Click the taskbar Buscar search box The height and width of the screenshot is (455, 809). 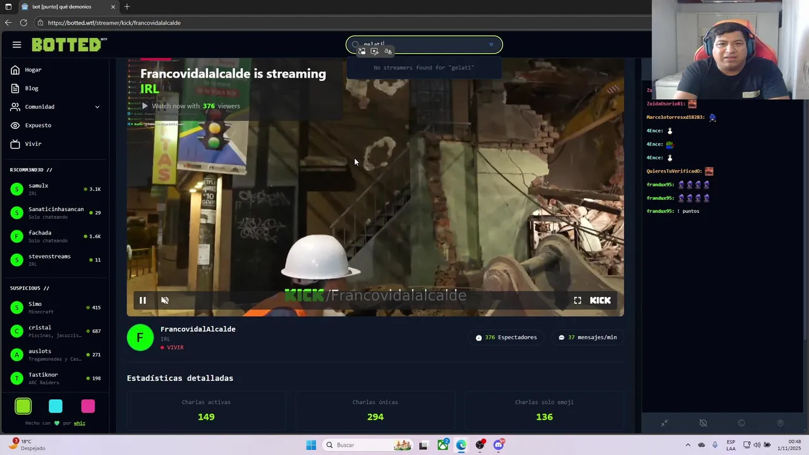[368, 445]
